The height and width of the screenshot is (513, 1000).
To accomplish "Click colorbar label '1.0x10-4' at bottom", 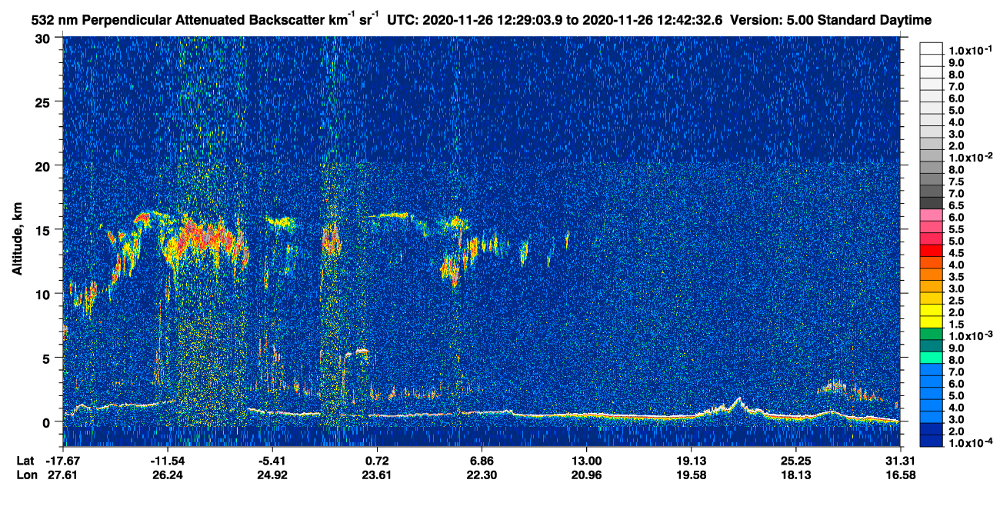I will 969,442.
